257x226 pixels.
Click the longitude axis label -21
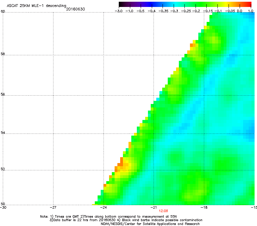pyautogui.click(x=154, y=208)
